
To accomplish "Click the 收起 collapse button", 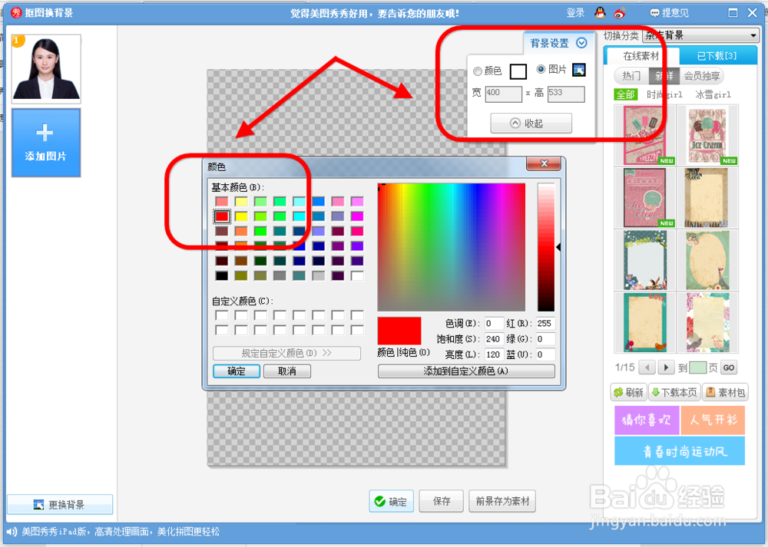I will click(531, 124).
